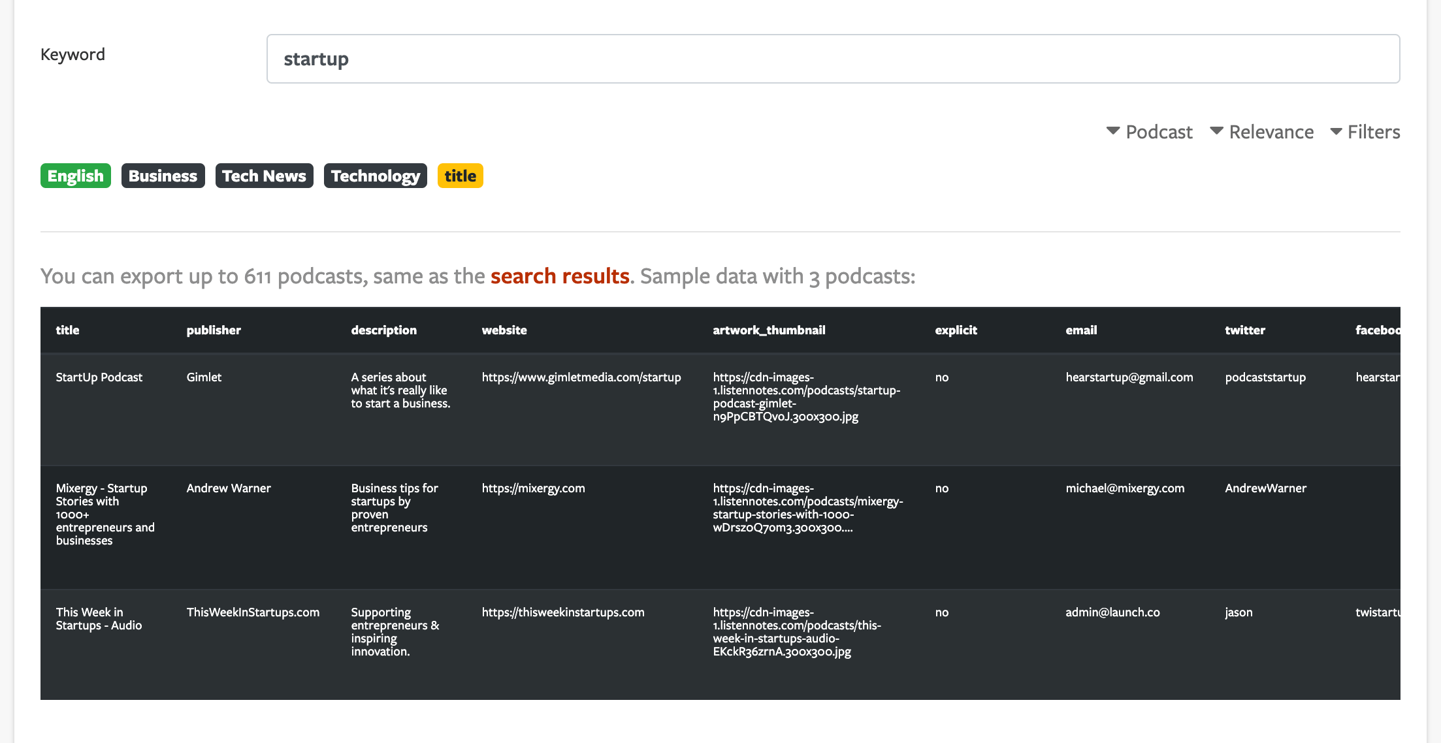
Task: Click the https://mixergy.com website cell
Action: coord(533,488)
